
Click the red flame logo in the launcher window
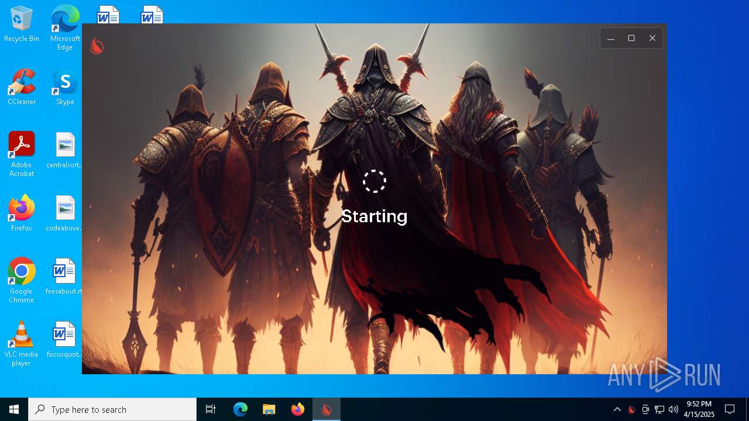(x=97, y=46)
